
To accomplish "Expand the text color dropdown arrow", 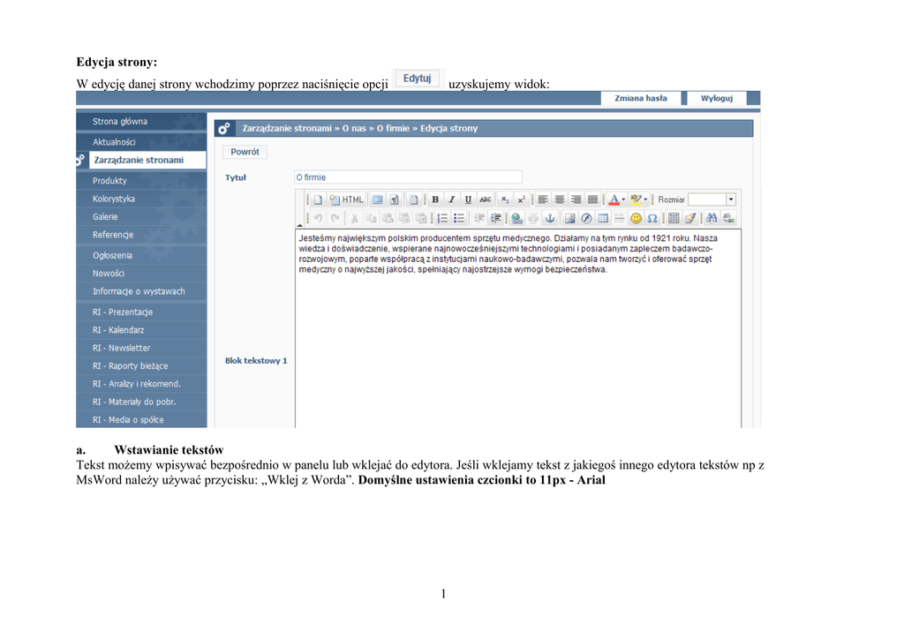I will pos(623,199).
